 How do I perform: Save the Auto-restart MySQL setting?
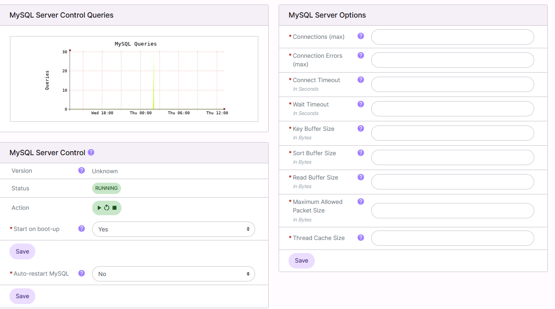(x=22, y=296)
